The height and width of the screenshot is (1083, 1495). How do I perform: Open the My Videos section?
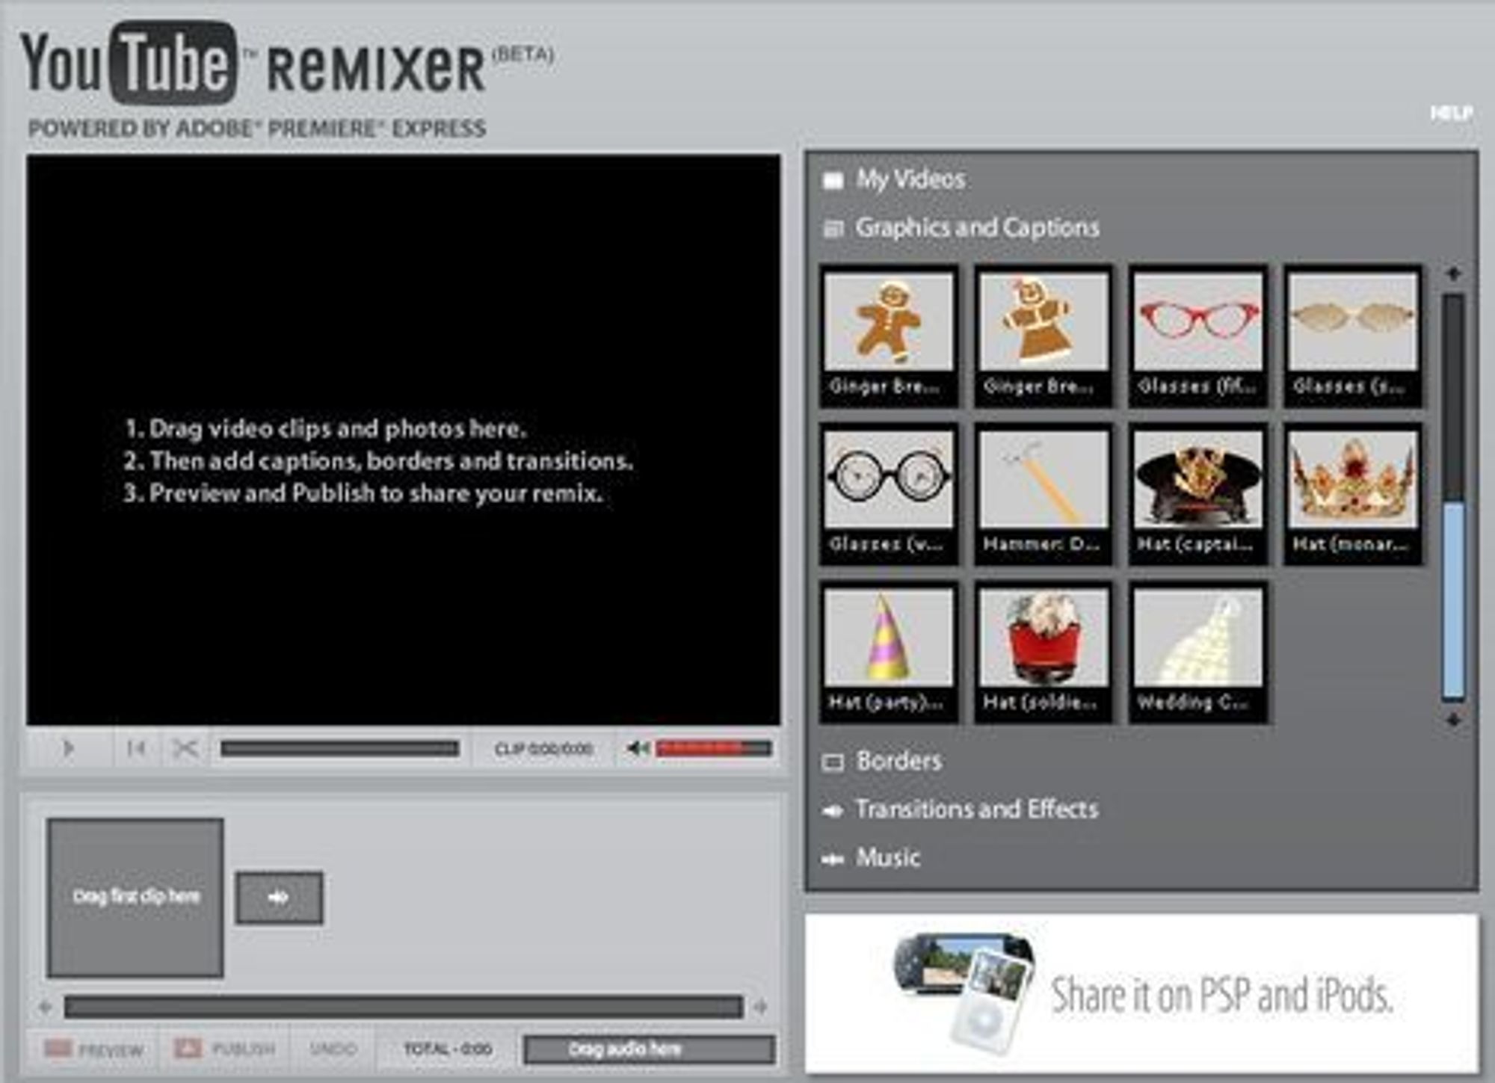(x=910, y=179)
